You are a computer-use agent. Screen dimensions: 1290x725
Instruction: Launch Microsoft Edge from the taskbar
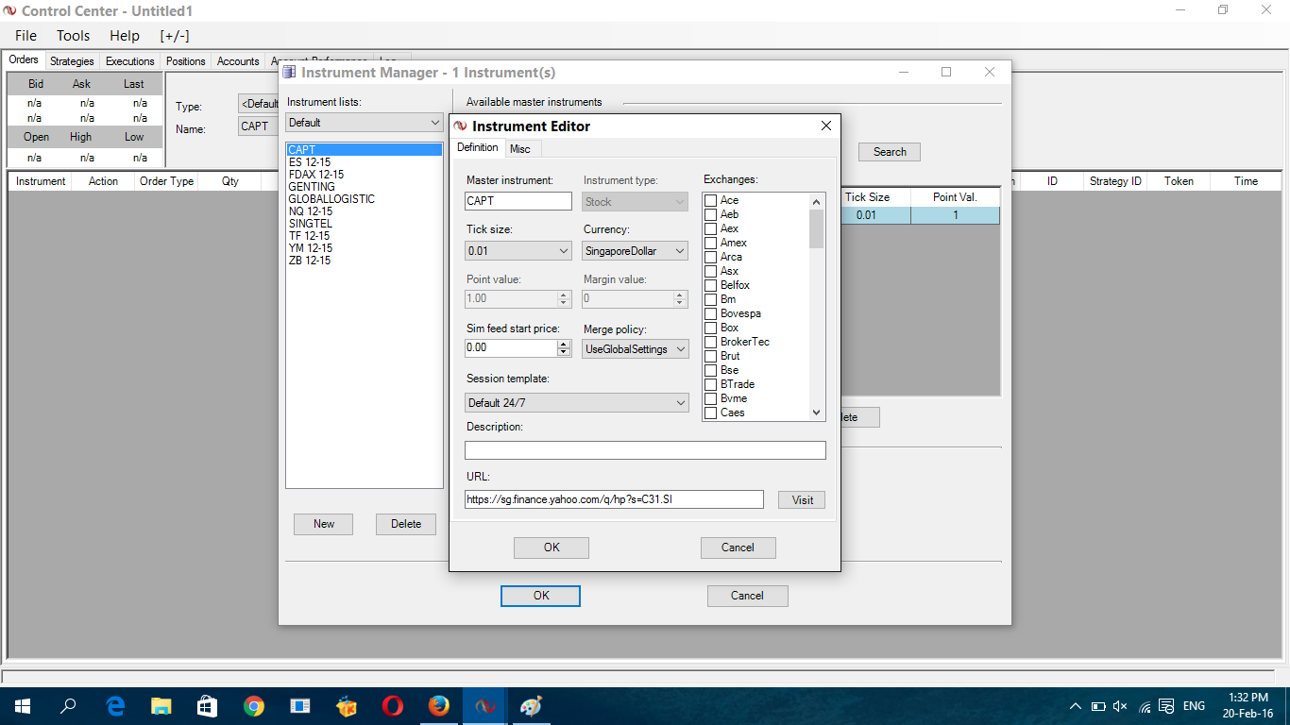pos(115,706)
